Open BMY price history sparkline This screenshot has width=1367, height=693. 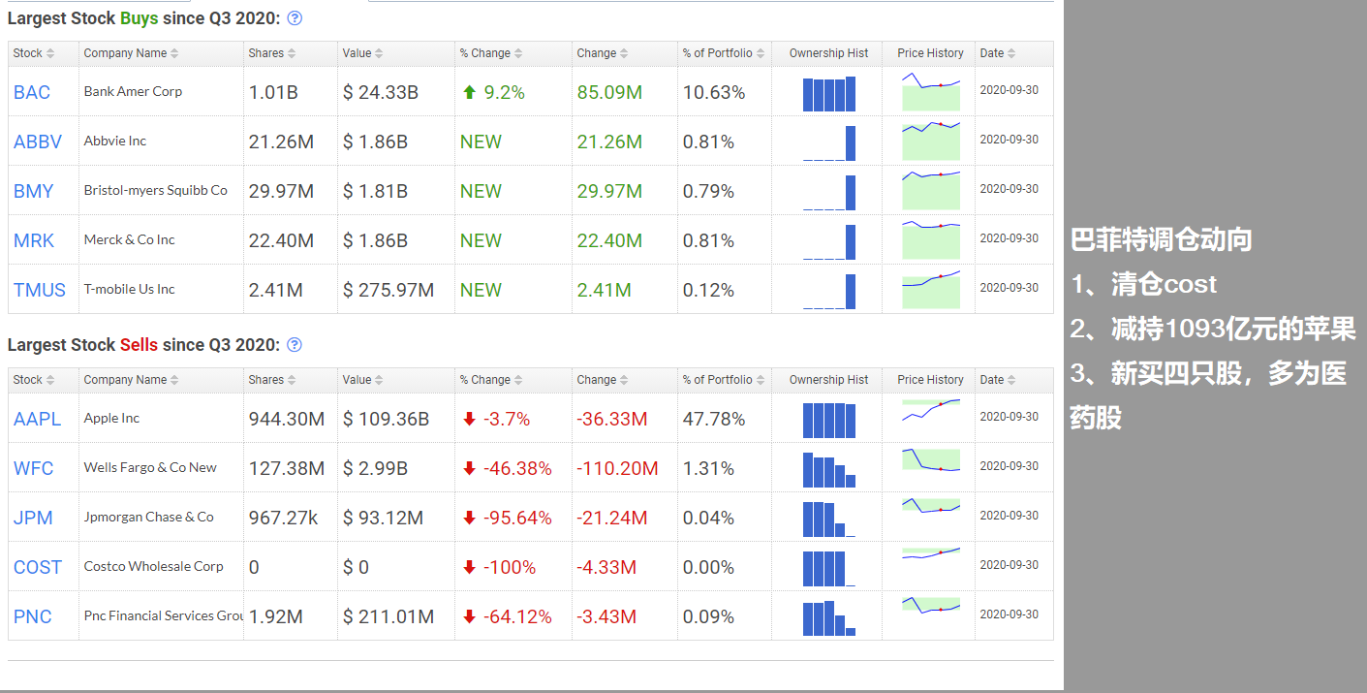point(931,190)
